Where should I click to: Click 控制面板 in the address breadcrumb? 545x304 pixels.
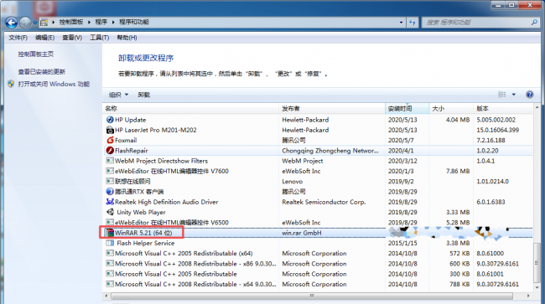[71, 22]
